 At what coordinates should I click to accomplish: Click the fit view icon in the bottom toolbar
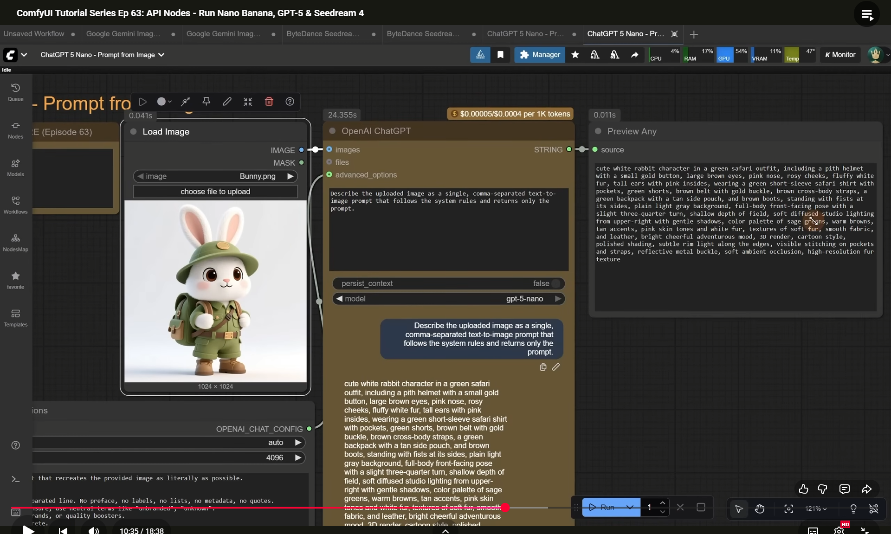coord(788,508)
